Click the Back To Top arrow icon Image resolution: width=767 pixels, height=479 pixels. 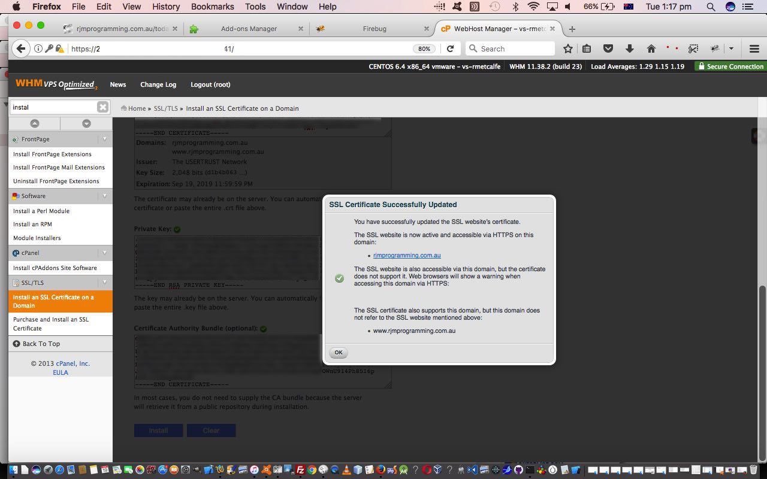(x=16, y=344)
